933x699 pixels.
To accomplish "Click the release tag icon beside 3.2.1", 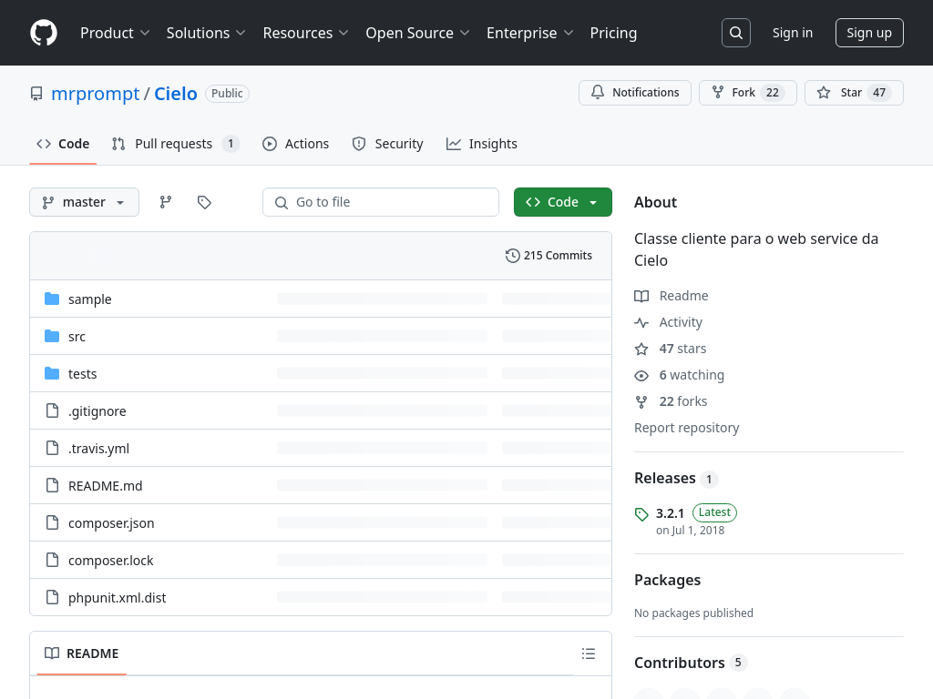I will click(x=641, y=514).
